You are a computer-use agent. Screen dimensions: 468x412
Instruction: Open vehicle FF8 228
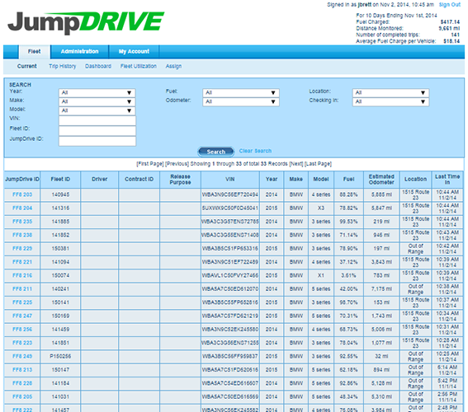(x=22, y=383)
